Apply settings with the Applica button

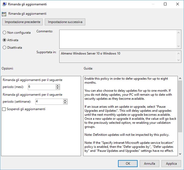171,164
